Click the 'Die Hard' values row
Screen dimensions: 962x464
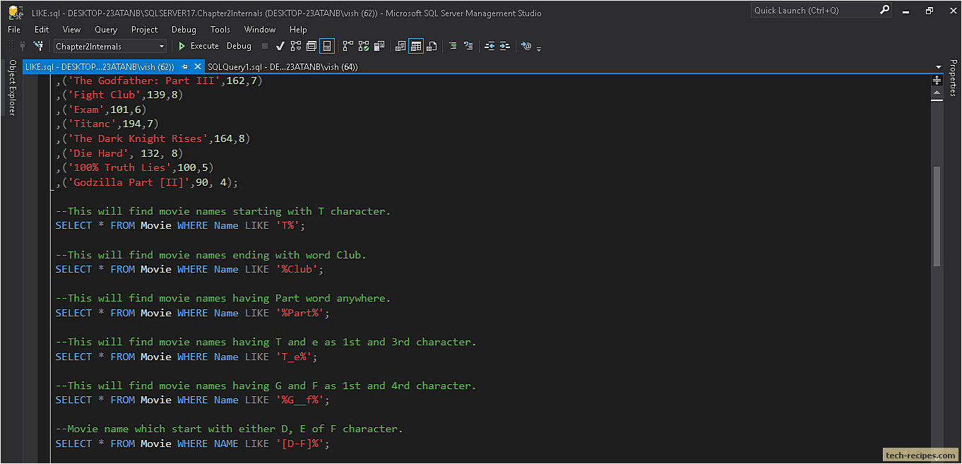coord(119,153)
